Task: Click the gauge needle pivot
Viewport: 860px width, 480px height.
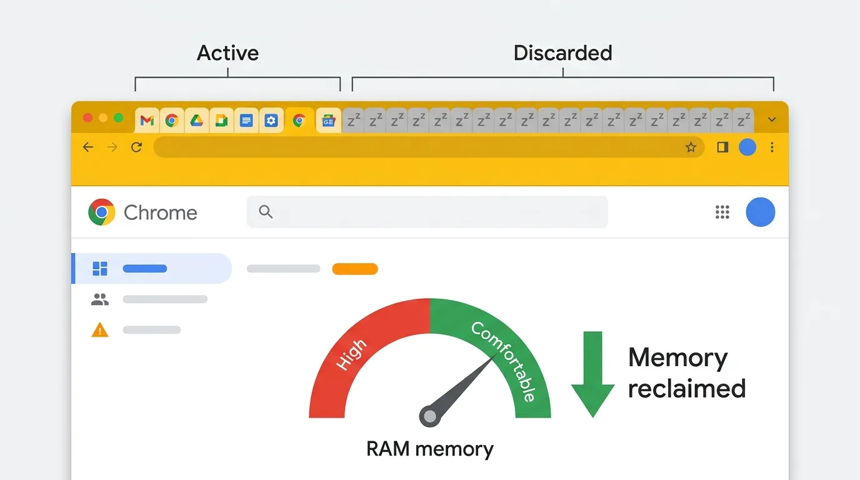Action: point(430,416)
